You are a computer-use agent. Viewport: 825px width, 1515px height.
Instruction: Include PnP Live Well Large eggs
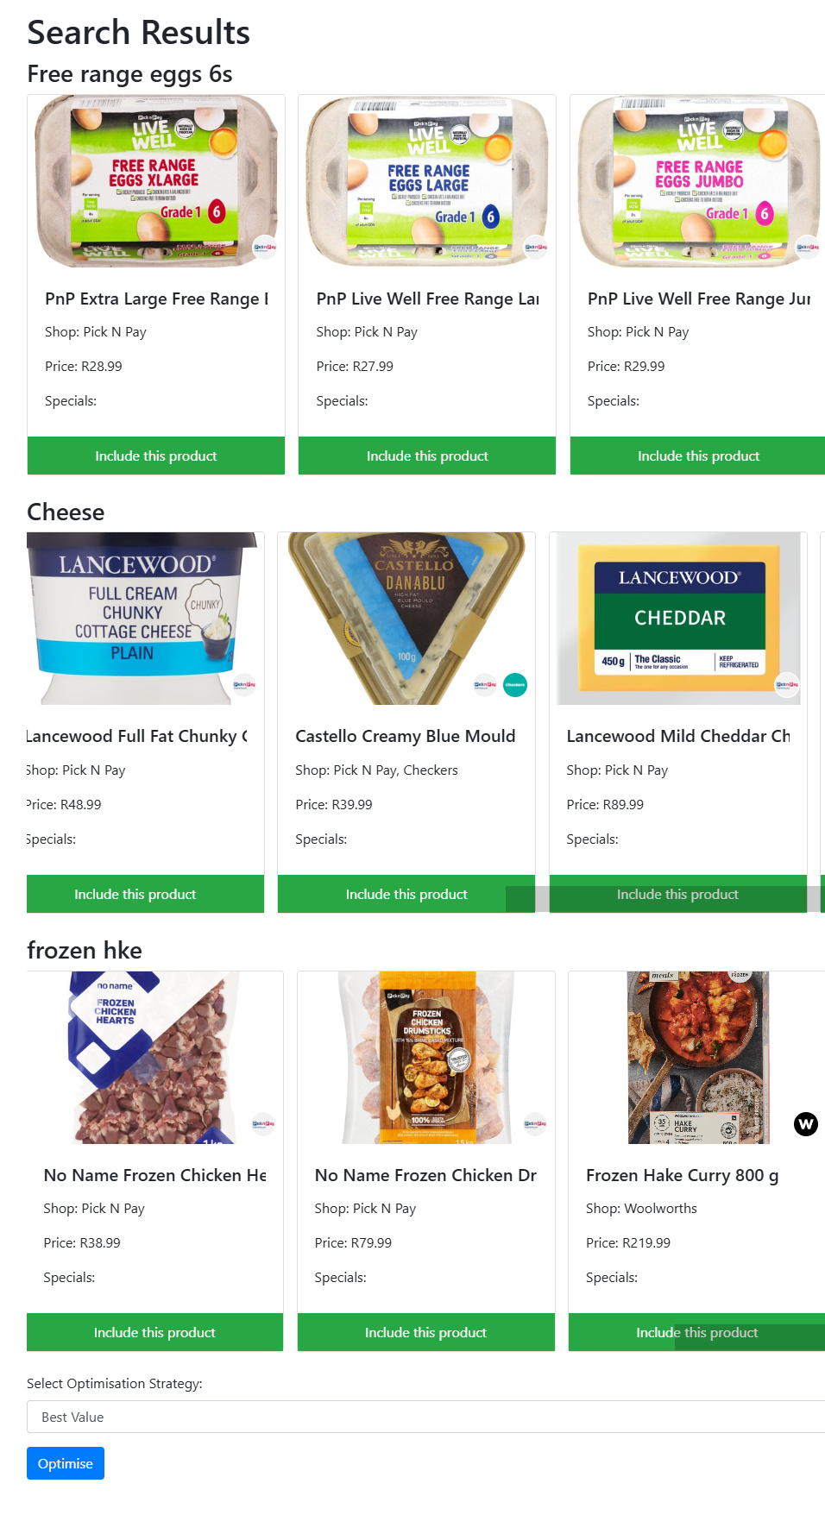click(x=427, y=456)
